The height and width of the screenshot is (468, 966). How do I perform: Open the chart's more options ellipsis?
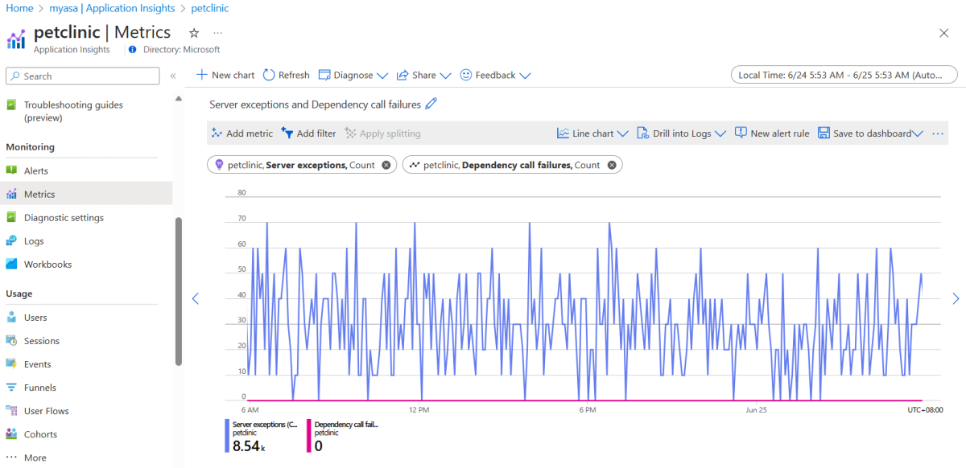tap(938, 133)
